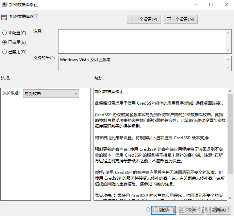Maximize the 加密数据库修正 window

[x=211, y=4]
